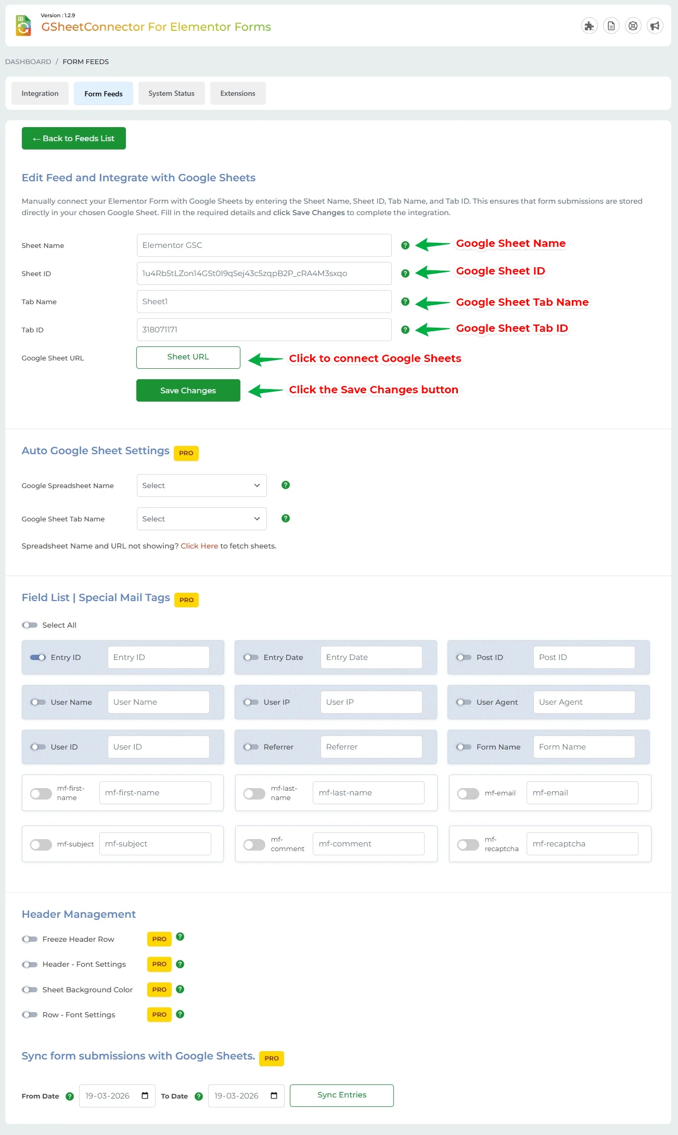Enable the Entry Date toggle
This screenshot has height=1135, width=678.
coord(251,657)
